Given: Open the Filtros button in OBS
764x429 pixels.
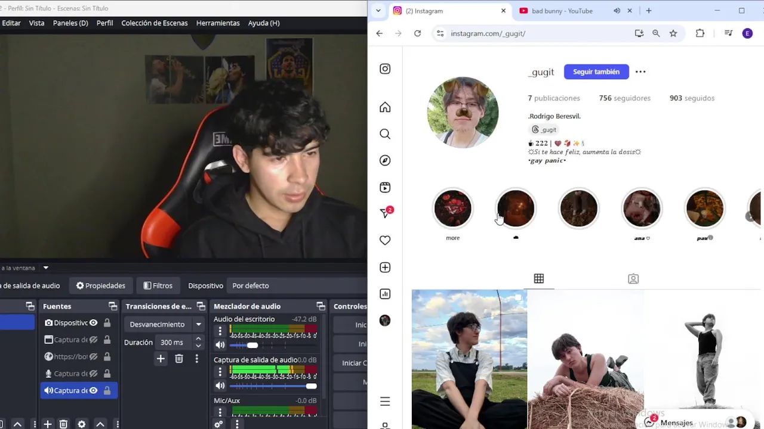Looking at the screenshot, I should (158, 285).
